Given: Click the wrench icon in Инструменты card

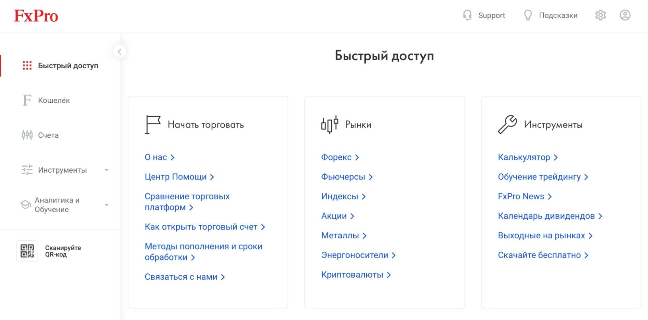Looking at the screenshot, I should (x=507, y=124).
